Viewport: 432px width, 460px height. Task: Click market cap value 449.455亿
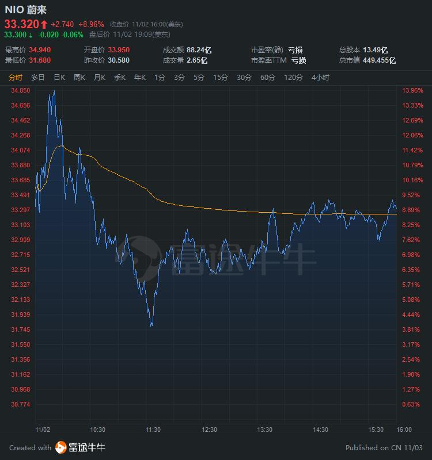click(x=379, y=60)
